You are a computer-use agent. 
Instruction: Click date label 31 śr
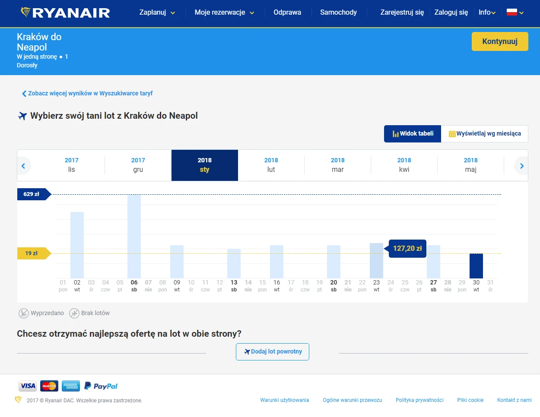coord(490,286)
